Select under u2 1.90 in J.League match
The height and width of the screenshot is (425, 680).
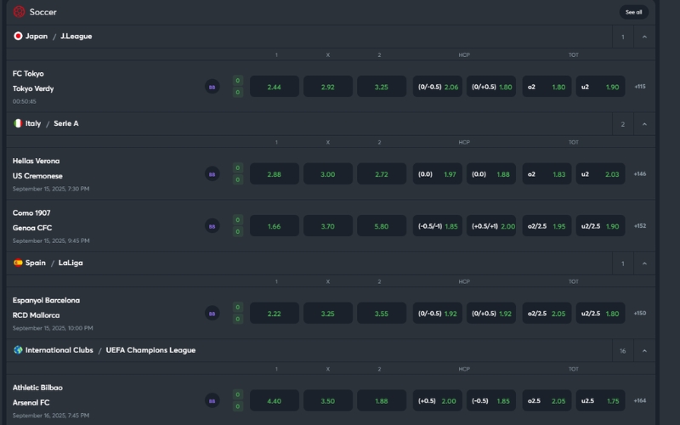[601, 87]
